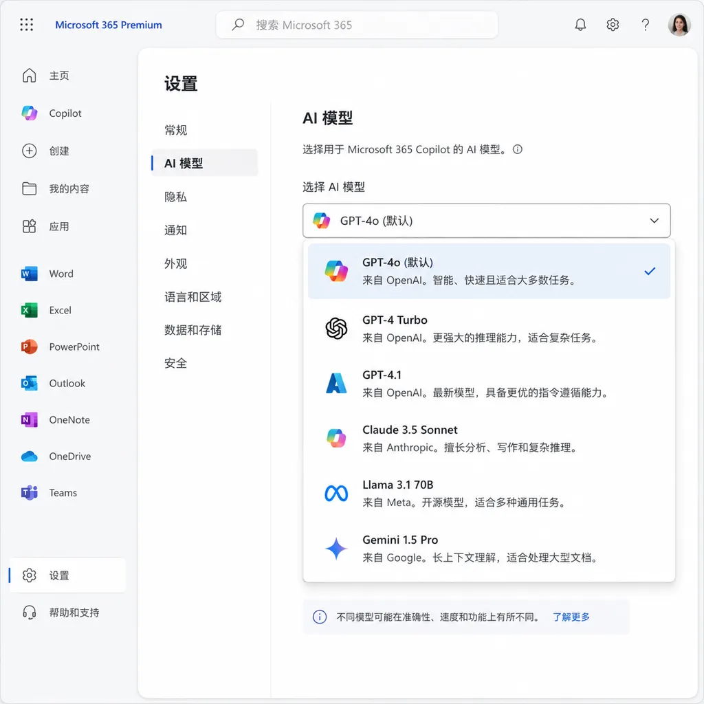Select the Gemini 1.5 Pro option

[x=489, y=548]
